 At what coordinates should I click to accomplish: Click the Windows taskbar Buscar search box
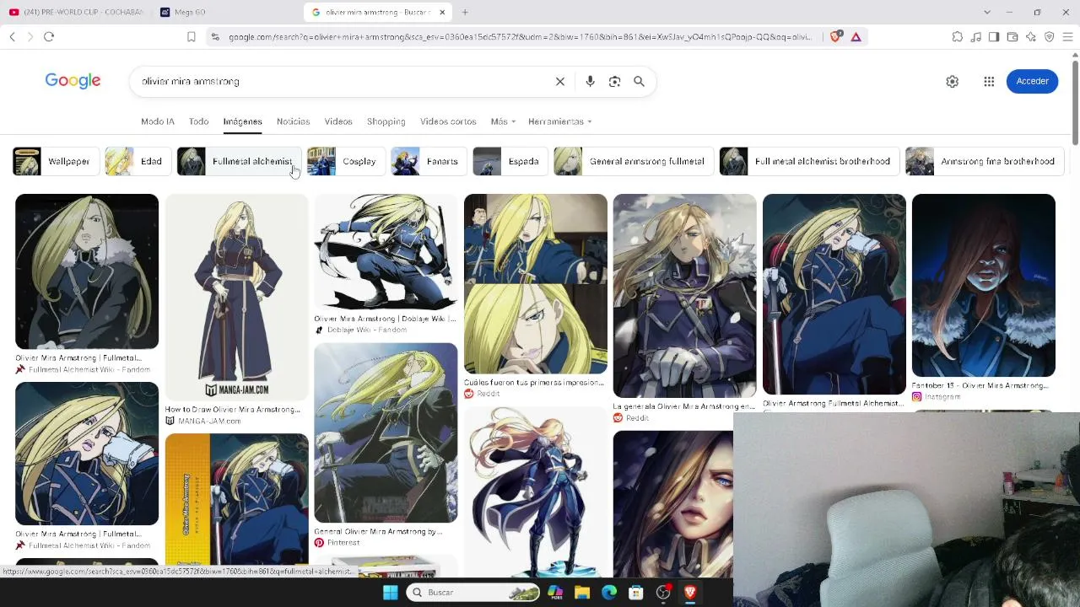pyautogui.click(x=472, y=593)
